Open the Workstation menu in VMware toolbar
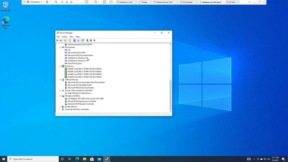 pyautogui.click(x=35, y=2)
